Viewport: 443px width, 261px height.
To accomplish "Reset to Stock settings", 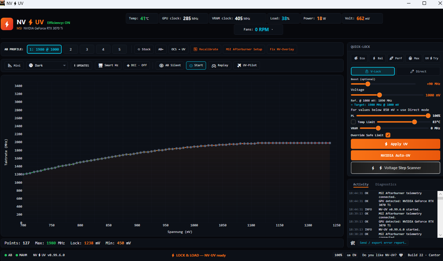I will 144,49.
